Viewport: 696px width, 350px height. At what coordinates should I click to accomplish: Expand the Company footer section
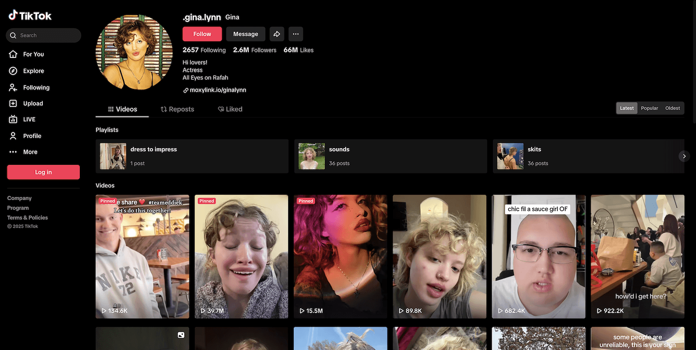pyautogui.click(x=19, y=198)
